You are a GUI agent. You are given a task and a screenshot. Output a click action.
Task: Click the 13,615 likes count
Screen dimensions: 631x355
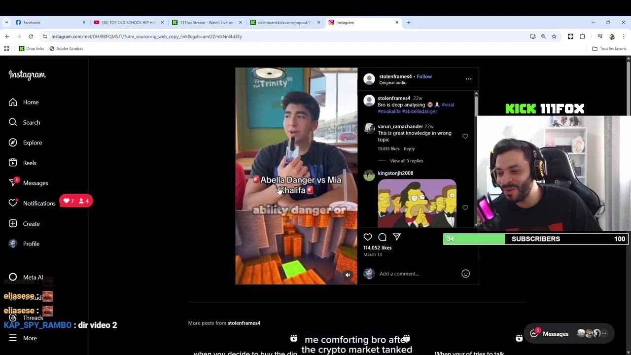pyautogui.click(x=388, y=148)
